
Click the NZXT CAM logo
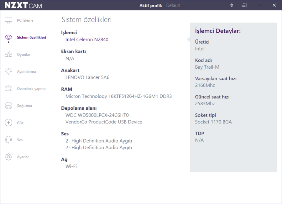(x=23, y=5)
